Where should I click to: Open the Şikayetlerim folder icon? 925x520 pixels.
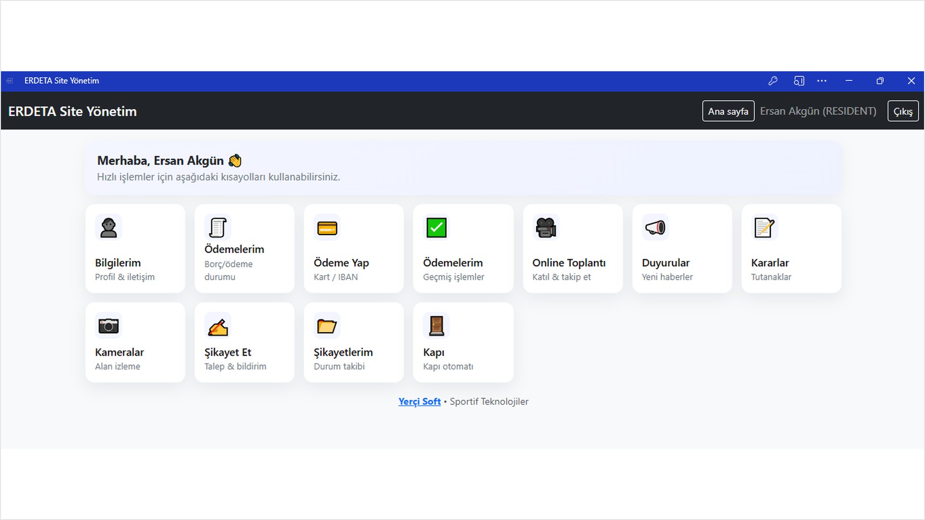327,326
